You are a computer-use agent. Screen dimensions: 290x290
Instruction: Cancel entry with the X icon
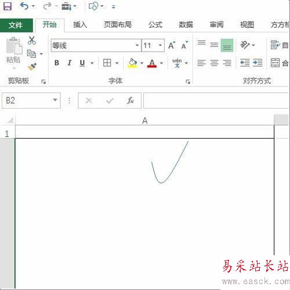click(89, 100)
